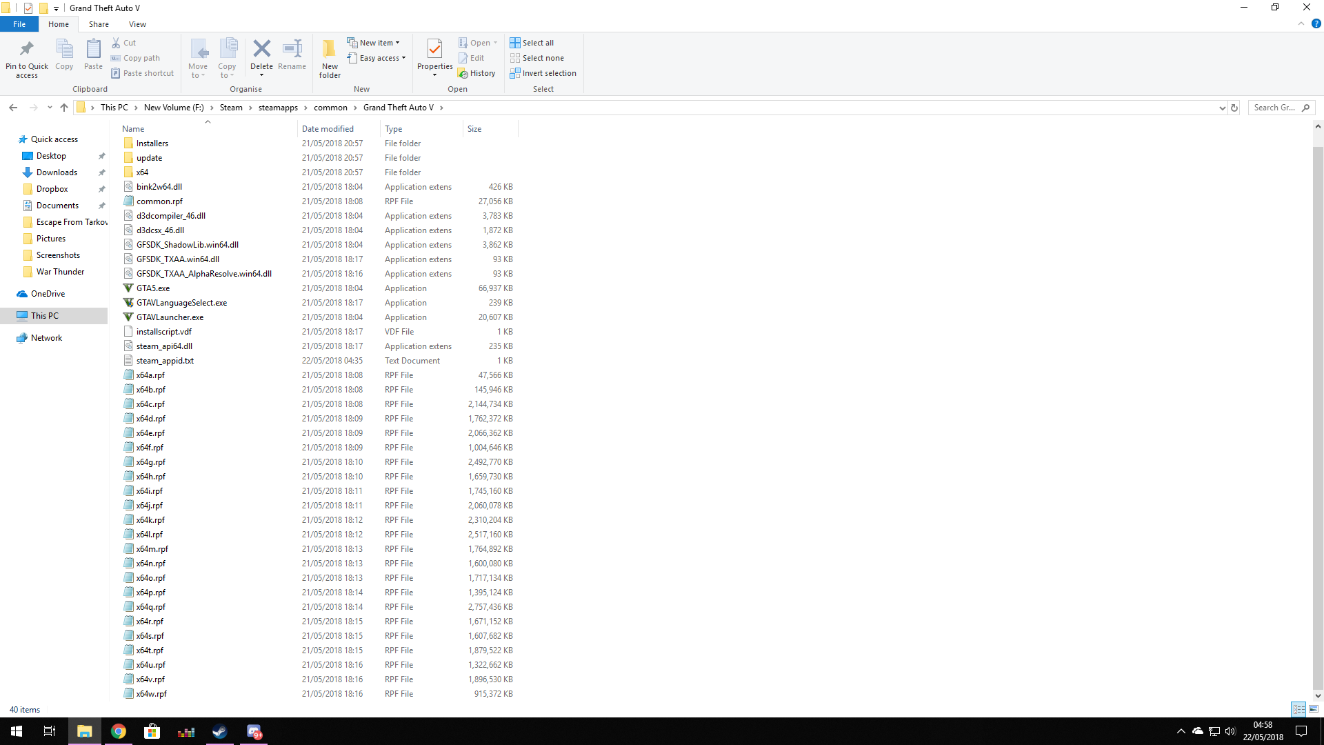Click steamapps in the address breadcrumb

pyautogui.click(x=278, y=108)
